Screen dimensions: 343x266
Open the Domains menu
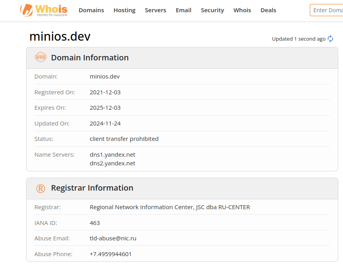91,10
